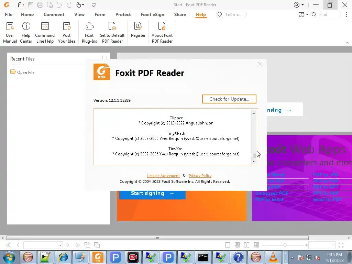Click the Tell me search field
The image size is (352, 264).
(x=231, y=14)
